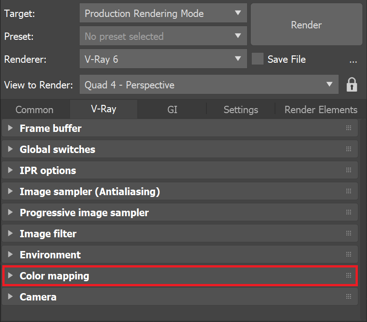This screenshot has height=322, width=367.
Task: Click the grip icon on the Camera rollout
Action: click(x=348, y=297)
